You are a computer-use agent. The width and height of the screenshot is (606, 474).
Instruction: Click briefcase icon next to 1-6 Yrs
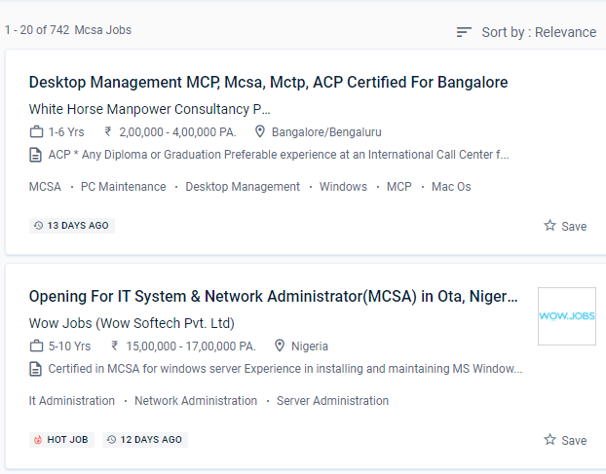tap(37, 131)
